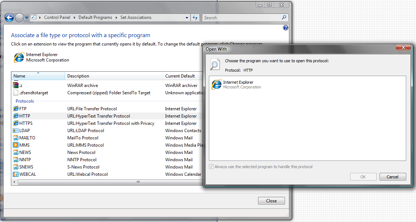This screenshot has width=416, height=222.
Task: Sort by the Current Default column header
Action: (183, 76)
